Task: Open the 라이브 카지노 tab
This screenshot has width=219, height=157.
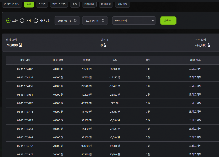Action: coord(12,4)
